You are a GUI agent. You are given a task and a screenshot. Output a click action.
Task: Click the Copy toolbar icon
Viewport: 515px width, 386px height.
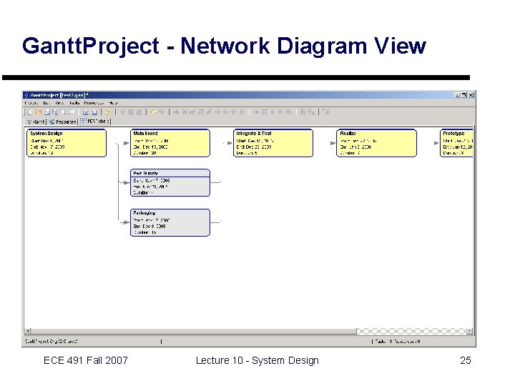point(131,112)
